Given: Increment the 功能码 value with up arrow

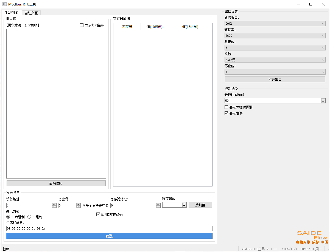Looking at the screenshot, I should (78, 204).
